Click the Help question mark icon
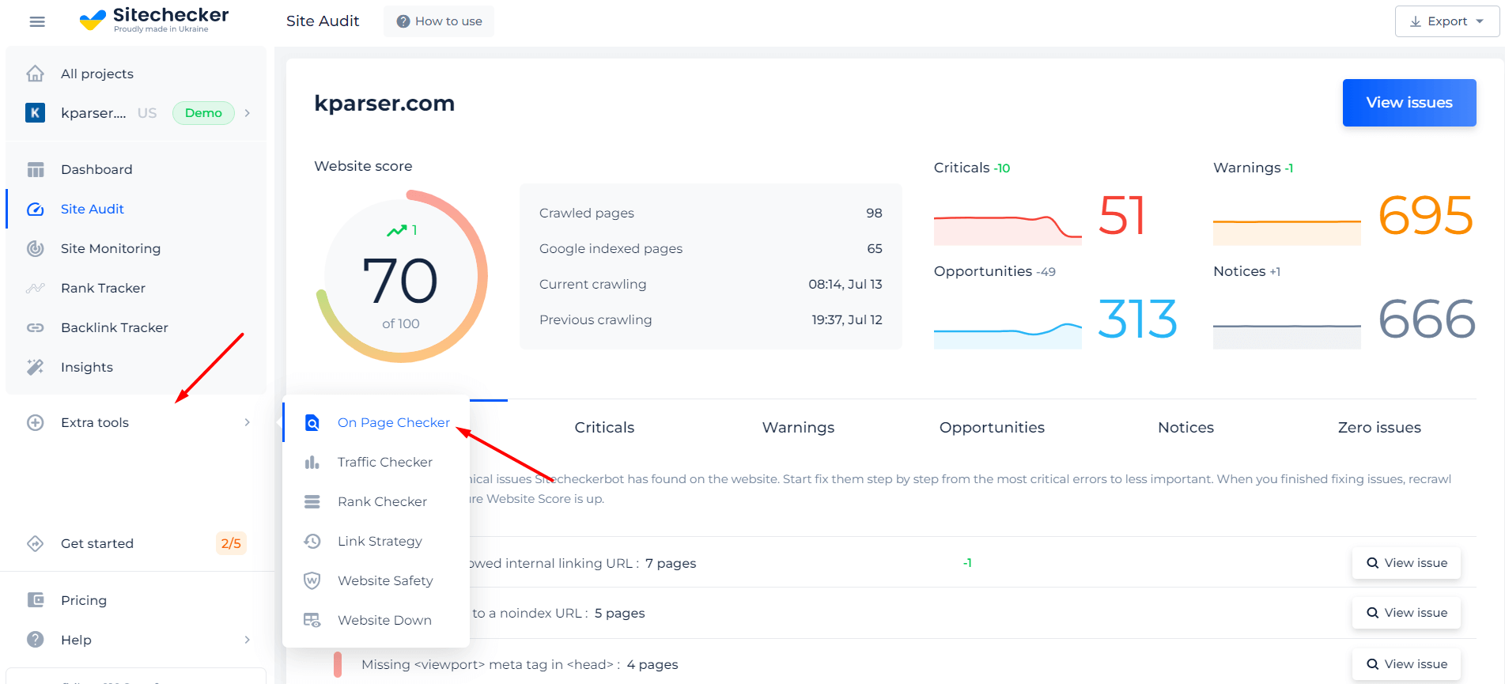 (36, 640)
